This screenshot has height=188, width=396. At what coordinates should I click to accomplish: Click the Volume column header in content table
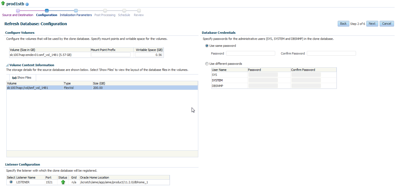(35, 83)
